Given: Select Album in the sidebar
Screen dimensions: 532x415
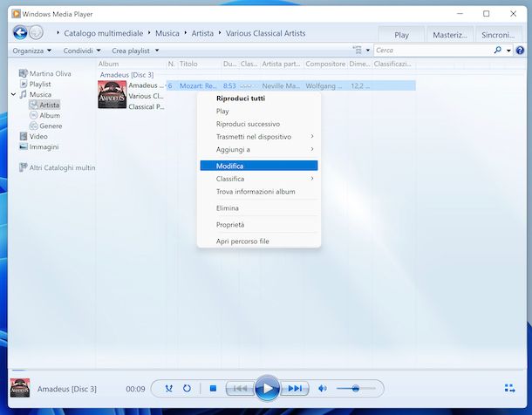Looking at the screenshot, I should tap(44, 116).
